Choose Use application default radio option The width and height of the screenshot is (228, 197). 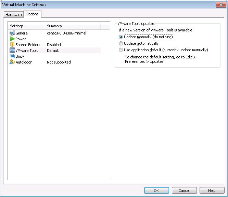(121, 50)
